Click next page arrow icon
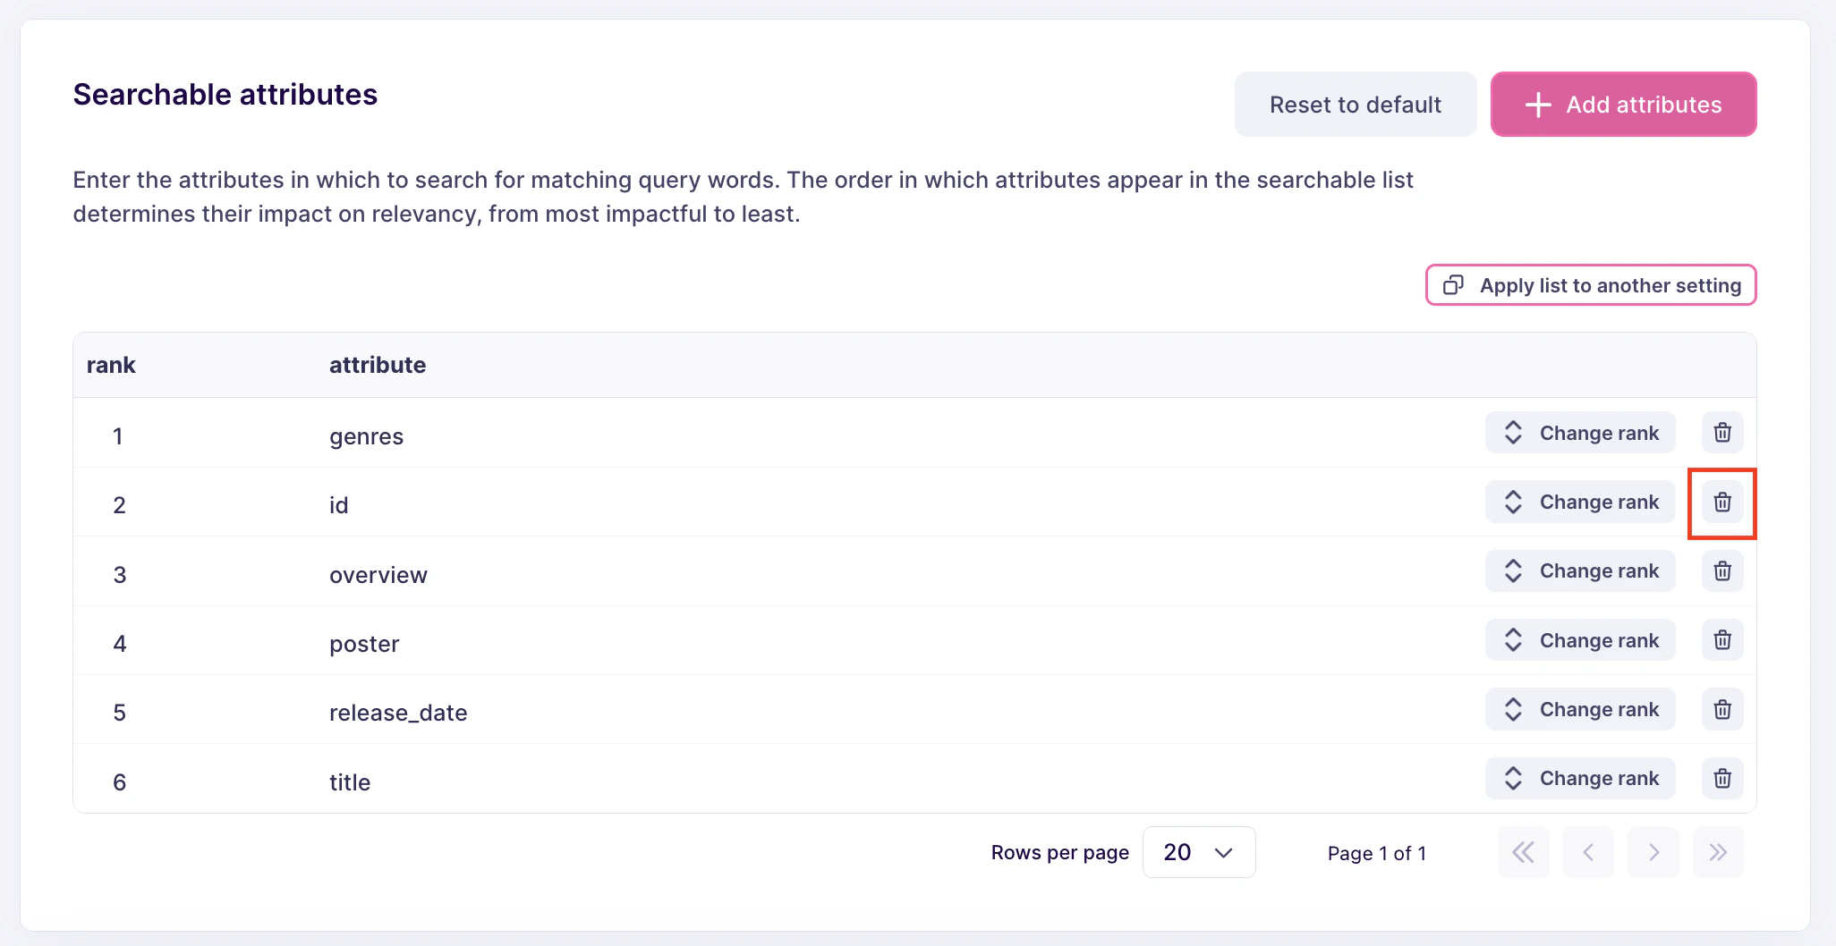The width and height of the screenshot is (1836, 946). click(x=1653, y=852)
